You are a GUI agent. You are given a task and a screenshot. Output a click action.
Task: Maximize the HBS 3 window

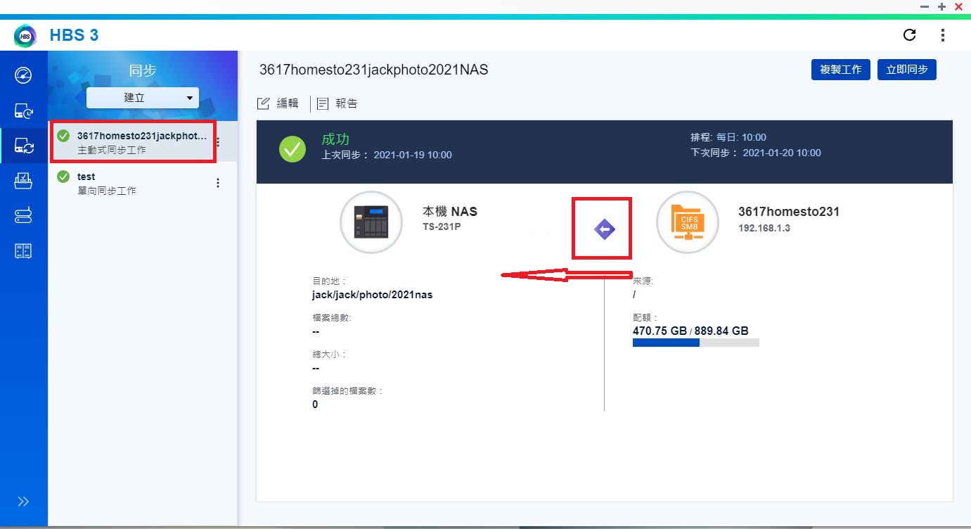[941, 6]
